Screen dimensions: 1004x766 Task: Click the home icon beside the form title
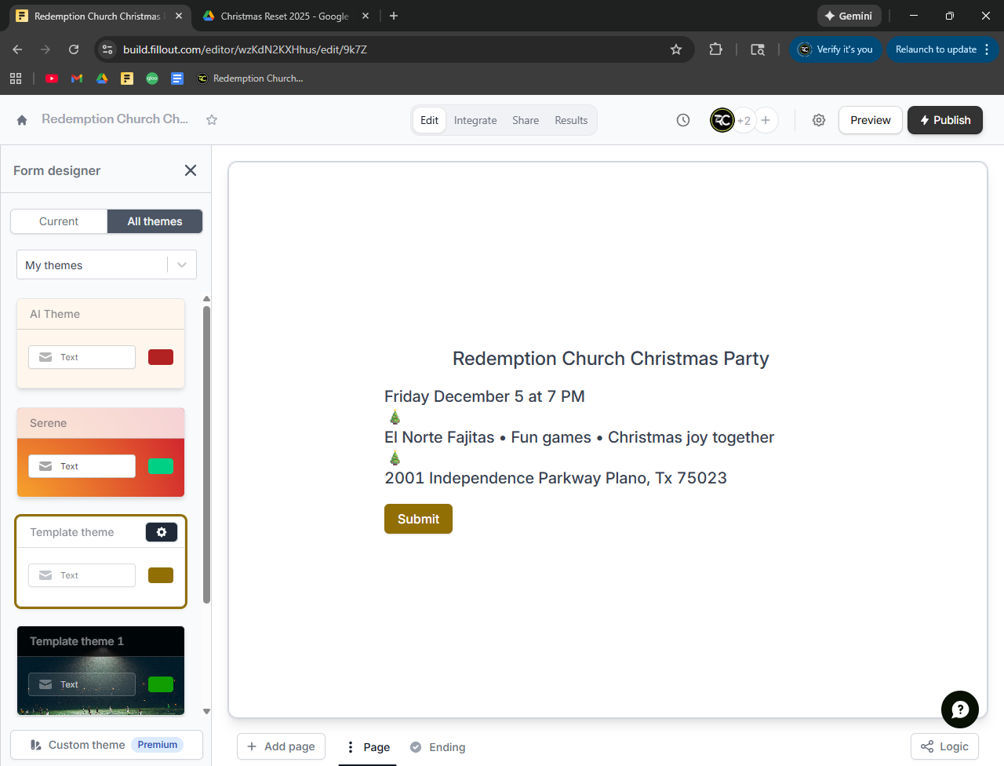pos(22,120)
